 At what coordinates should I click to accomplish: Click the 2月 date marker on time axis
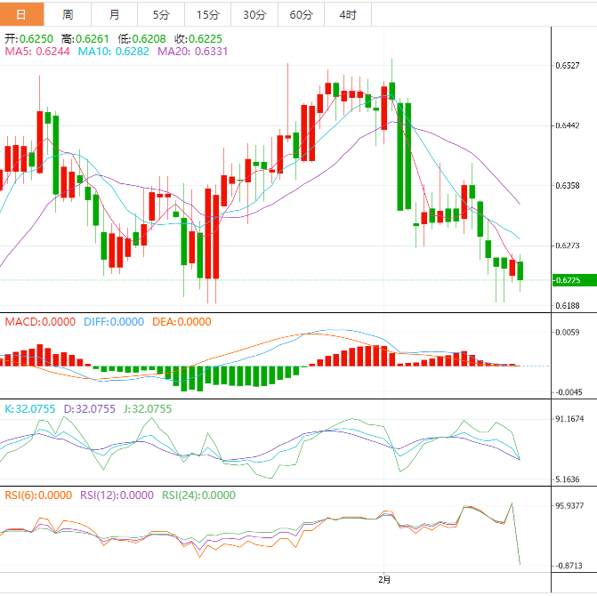point(384,580)
